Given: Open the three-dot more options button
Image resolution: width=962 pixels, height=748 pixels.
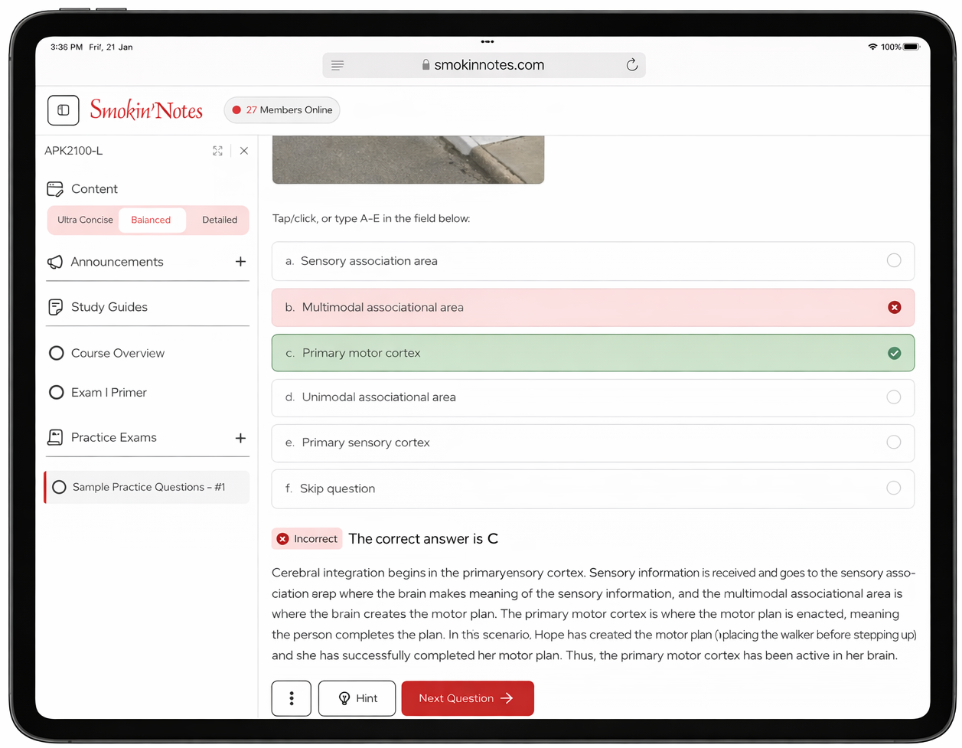Looking at the screenshot, I should pos(291,698).
